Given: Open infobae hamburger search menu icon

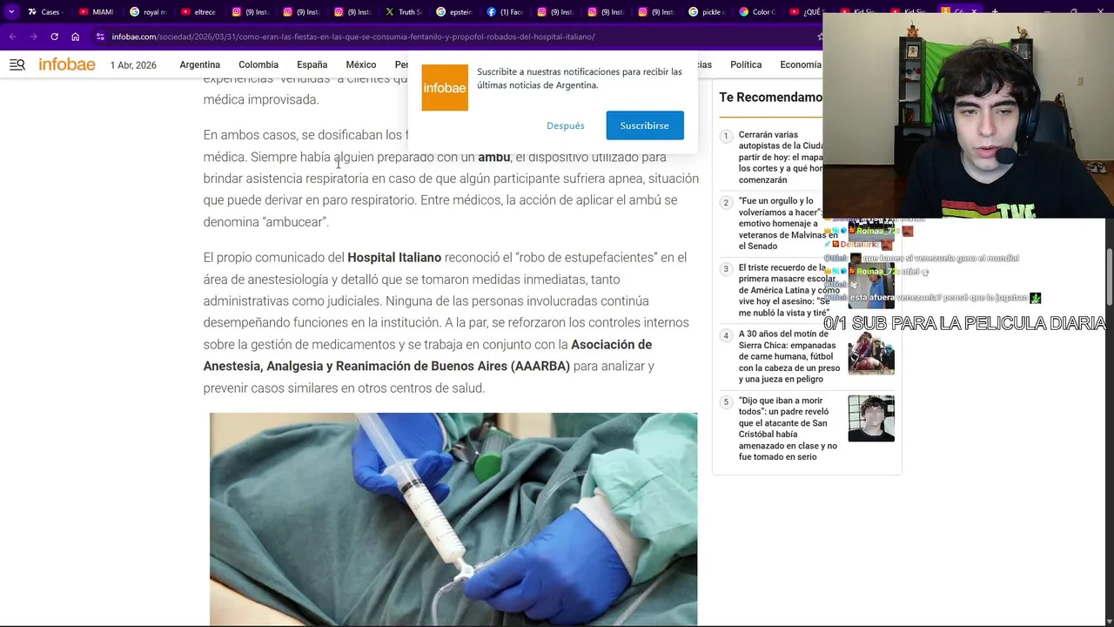Looking at the screenshot, I should click(17, 64).
